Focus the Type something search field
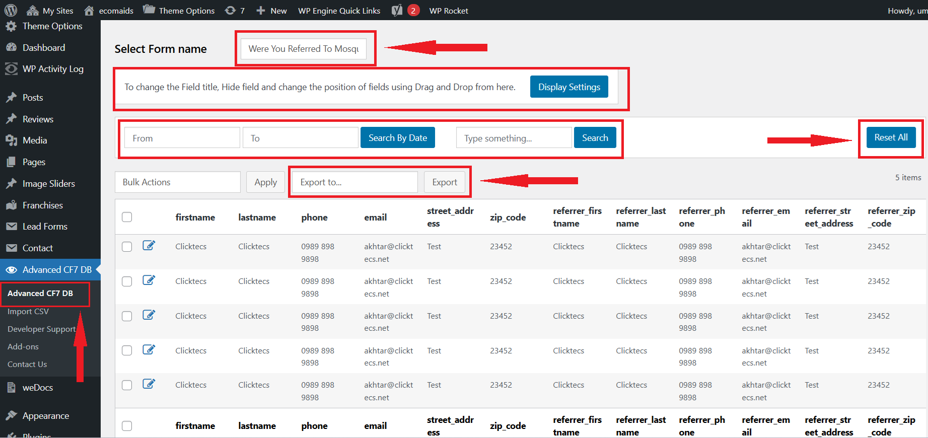The height and width of the screenshot is (438, 928). click(x=514, y=138)
